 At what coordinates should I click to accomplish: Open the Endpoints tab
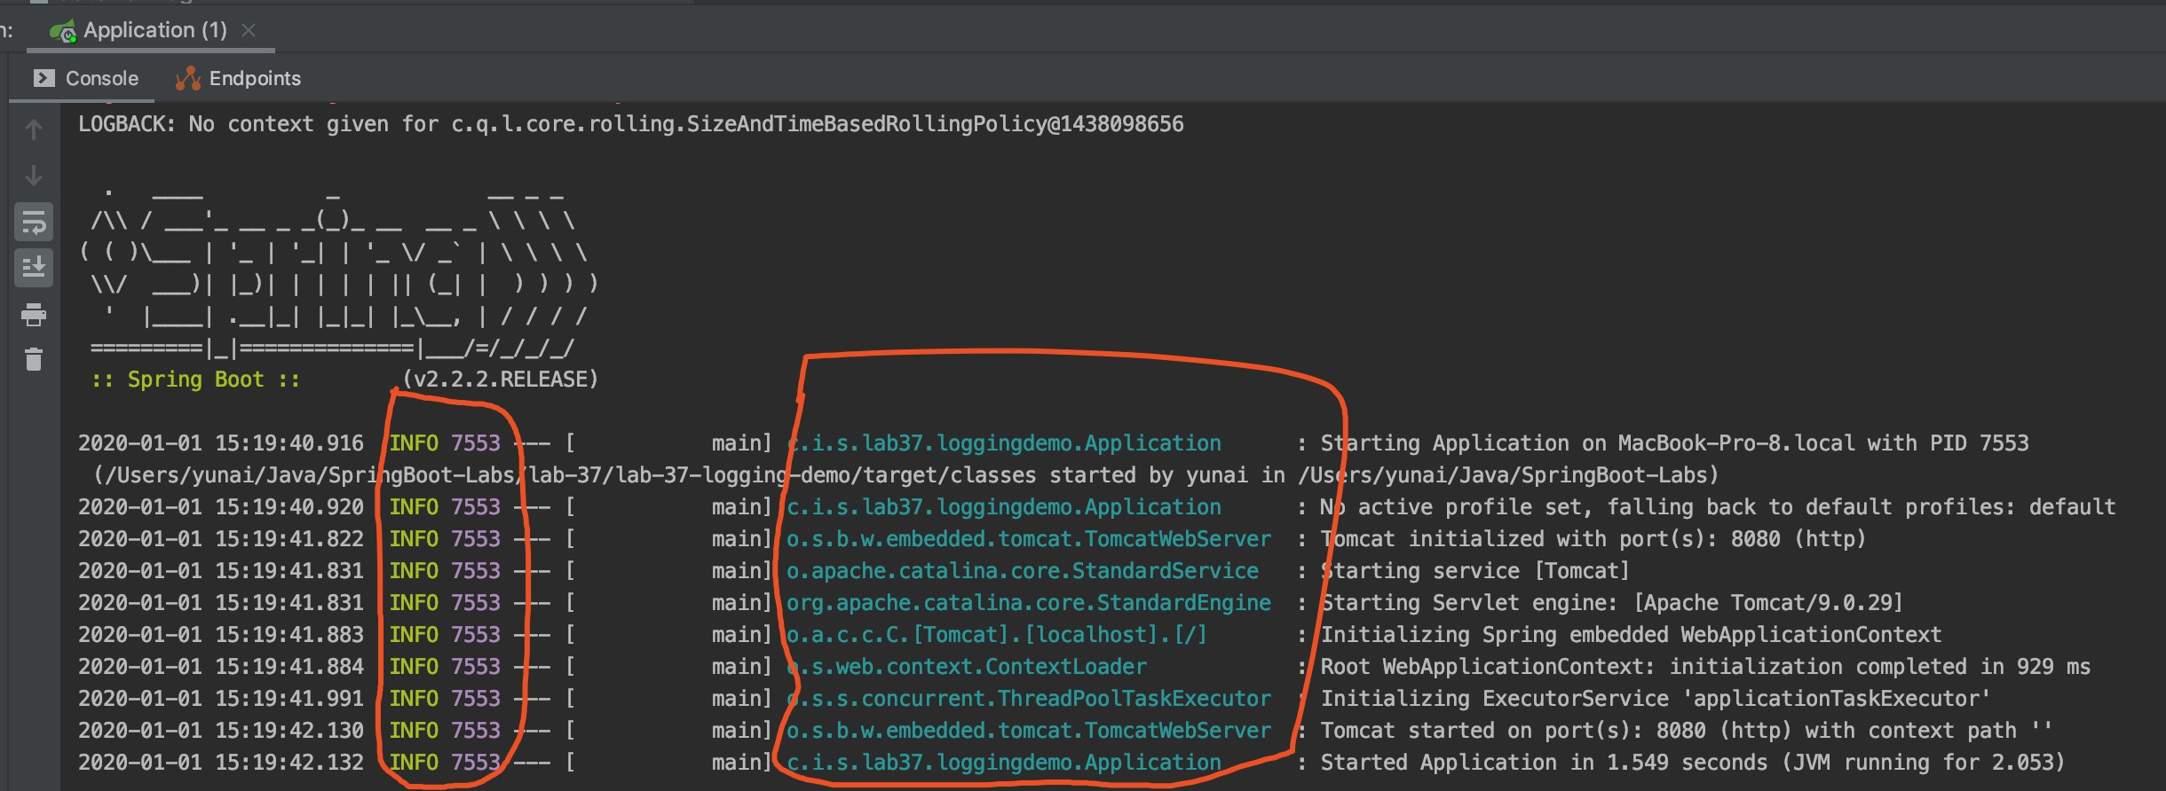click(238, 78)
